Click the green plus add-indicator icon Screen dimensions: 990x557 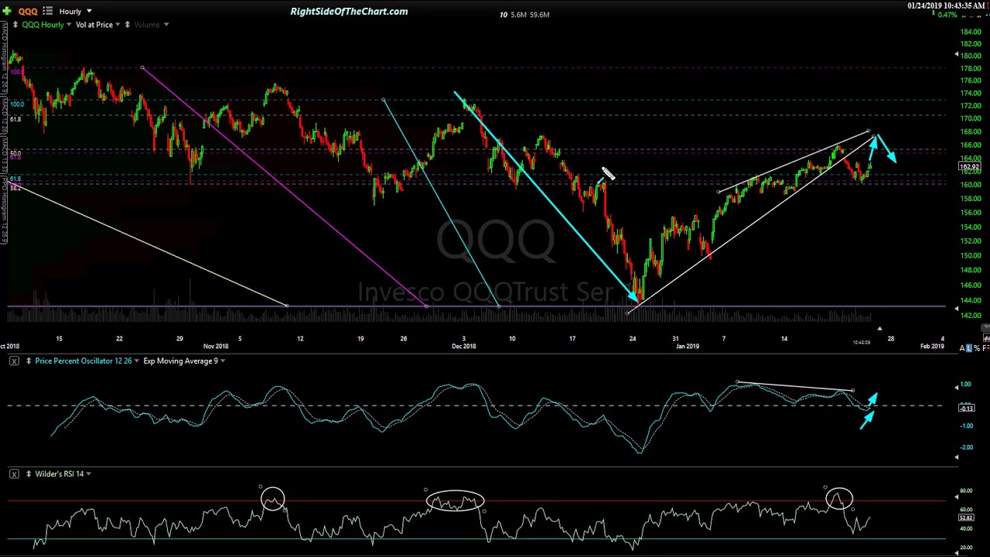[x=6, y=11]
